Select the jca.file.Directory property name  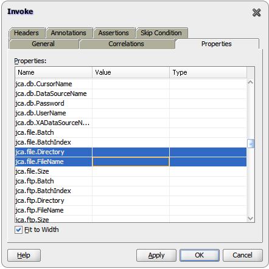54,152
